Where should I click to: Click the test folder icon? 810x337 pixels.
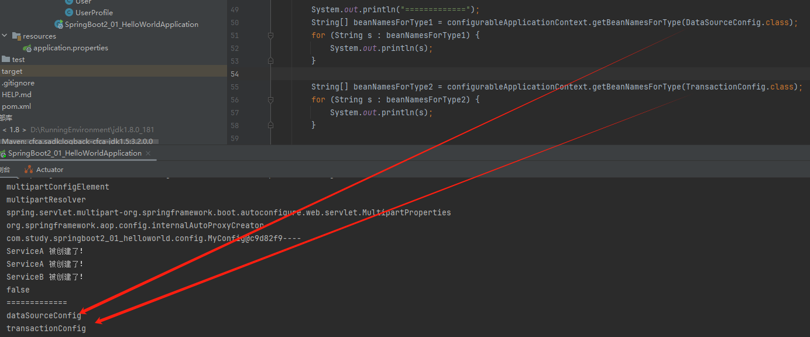click(x=6, y=59)
